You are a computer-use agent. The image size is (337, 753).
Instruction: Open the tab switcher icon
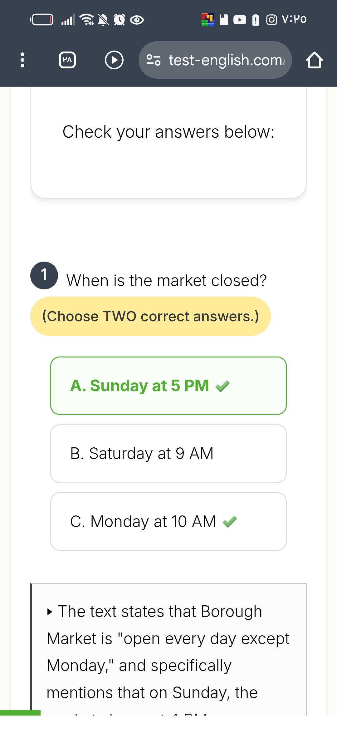click(67, 60)
